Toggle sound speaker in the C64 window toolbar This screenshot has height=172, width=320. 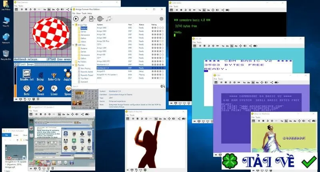(266, 82)
